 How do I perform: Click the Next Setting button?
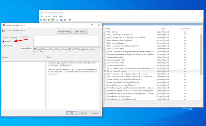pyautogui.click(x=80, y=32)
